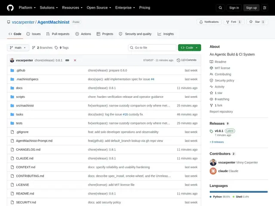This screenshot has height=206, width=275.
Task: Open CHANGELOG.md file
Action: click(28, 150)
